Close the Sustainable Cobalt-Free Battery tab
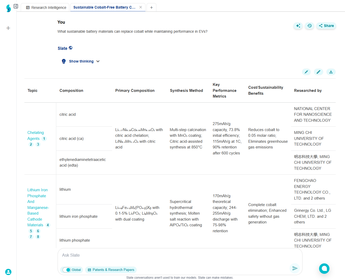Screen dimensions: 345x280 141,7
